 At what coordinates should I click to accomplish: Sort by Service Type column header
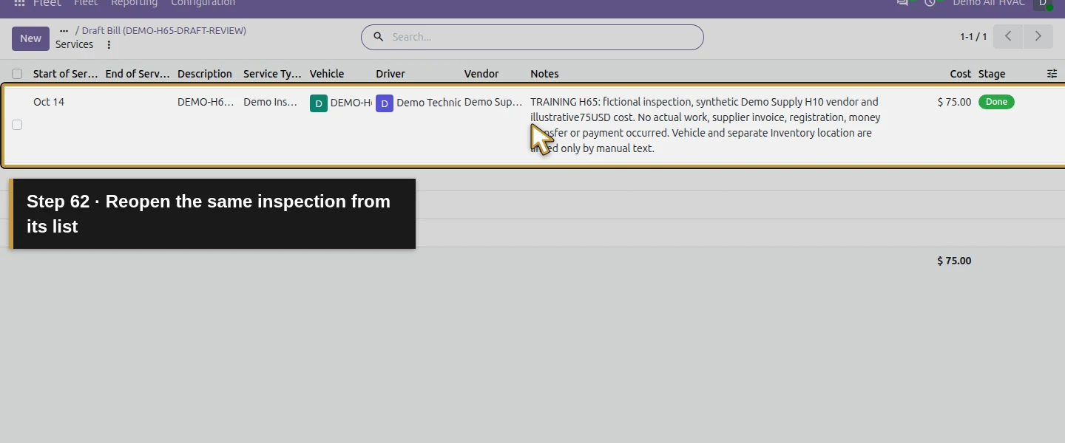coord(272,74)
